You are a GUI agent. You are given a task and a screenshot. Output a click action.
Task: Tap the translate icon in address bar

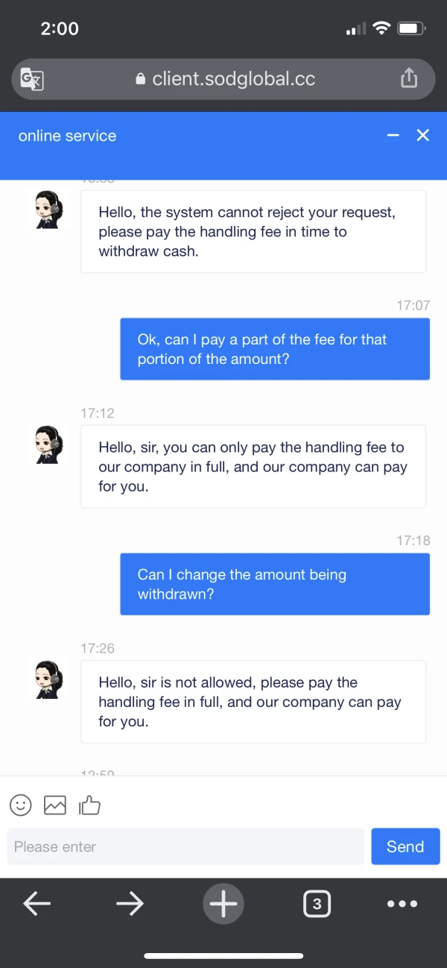coord(32,79)
